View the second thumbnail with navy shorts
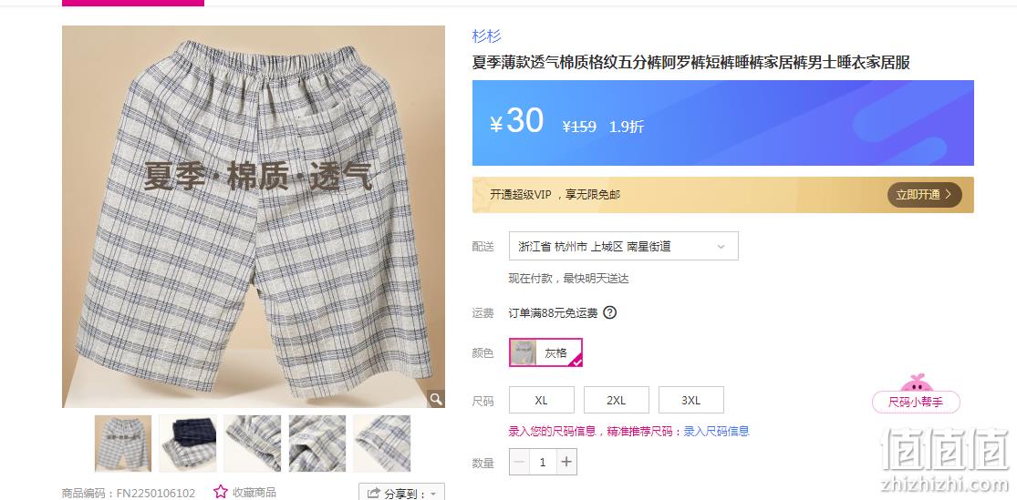The width and height of the screenshot is (1017, 500). click(188, 443)
